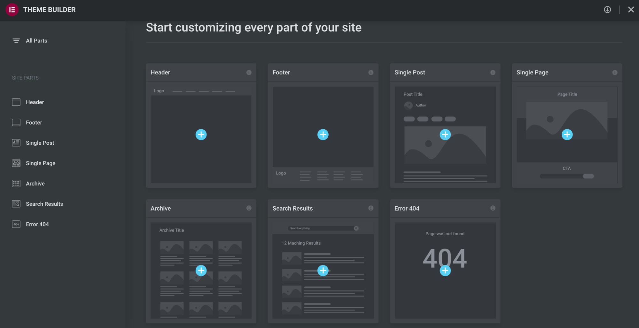Add new Archive template via plus

(x=201, y=271)
